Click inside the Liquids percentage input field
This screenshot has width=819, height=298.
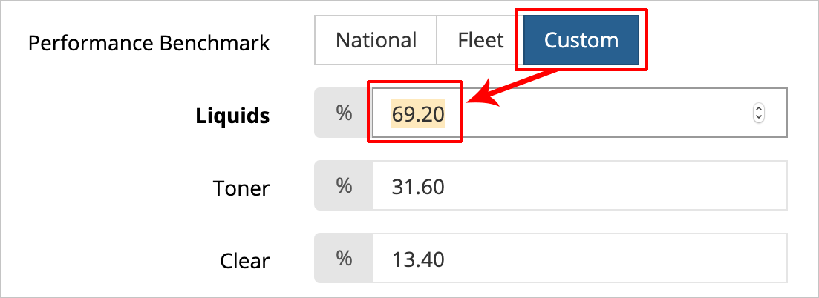[x=579, y=113]
